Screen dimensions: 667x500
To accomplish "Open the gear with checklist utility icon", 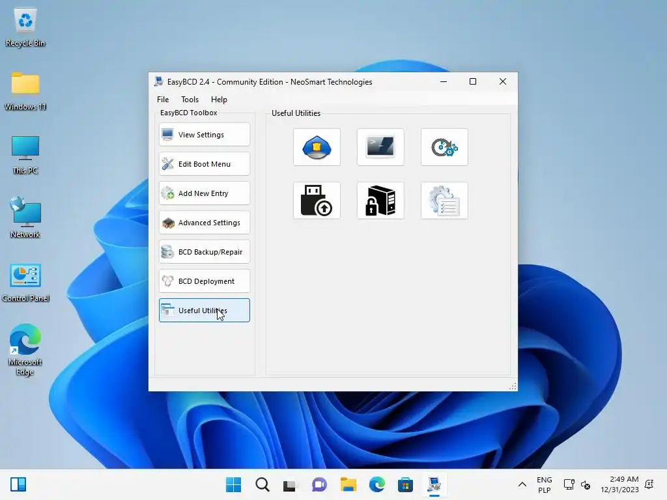I will click(444, 201).
